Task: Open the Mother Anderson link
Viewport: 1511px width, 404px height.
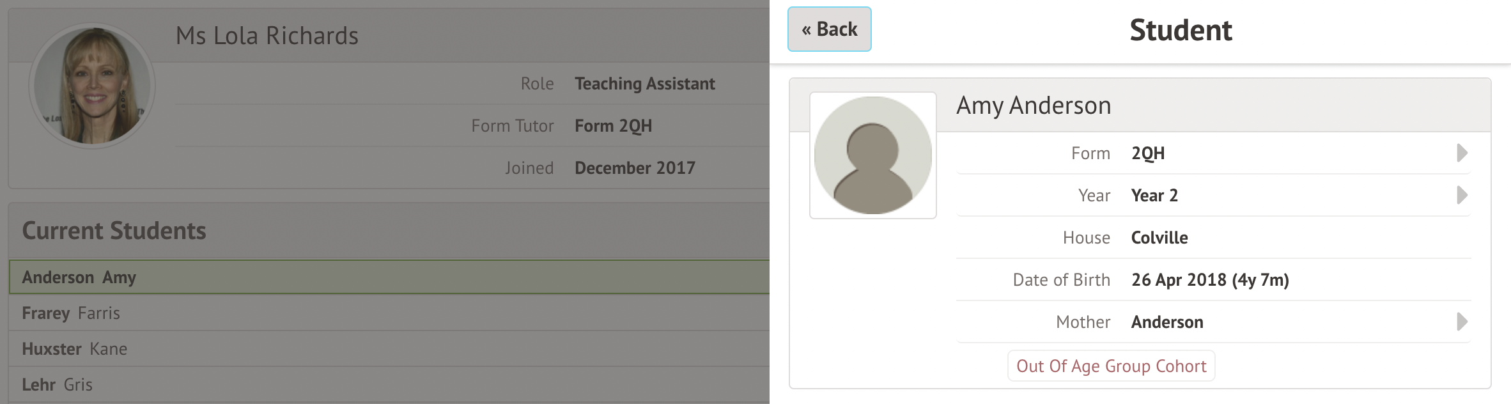Action: click(1167, 322)
